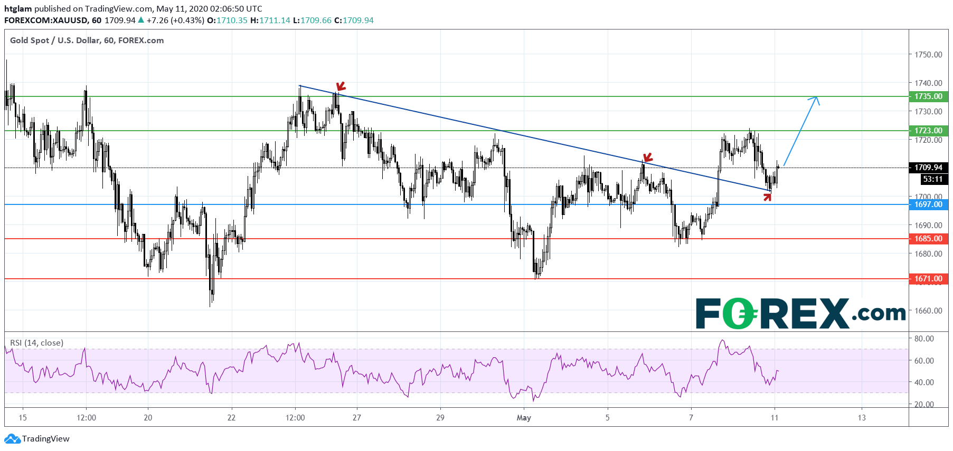The image size is (953, 451).
Task: Select the 1735.00 green price label
Action: 928,96
